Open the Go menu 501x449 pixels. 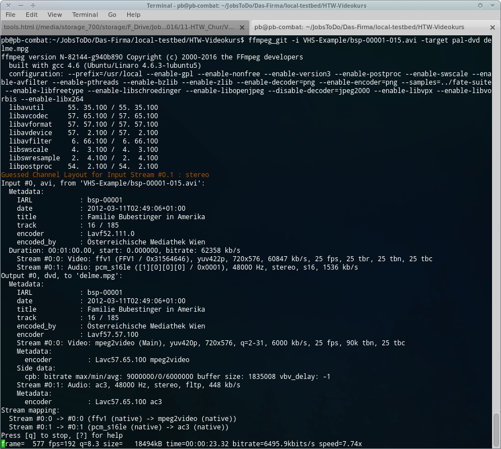(112, 15)
